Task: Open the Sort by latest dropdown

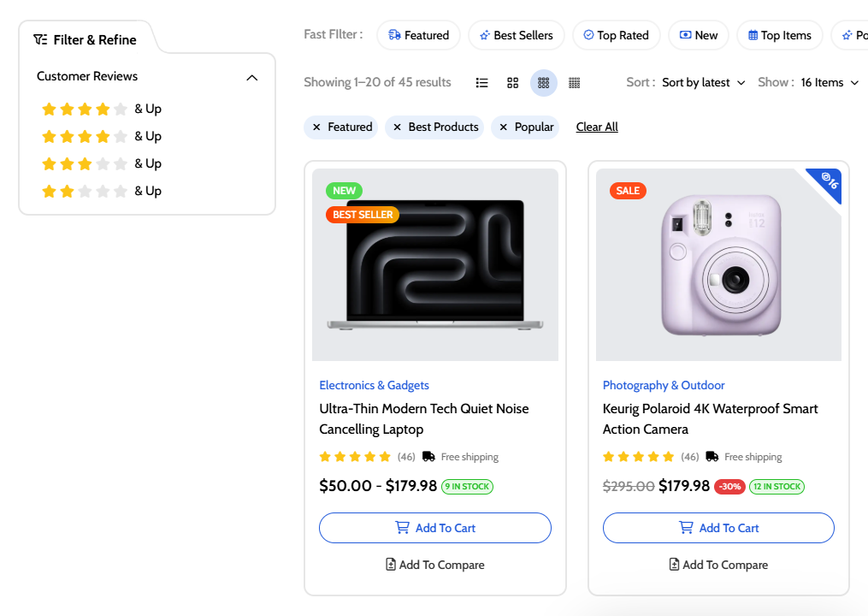Action: pyautogui.click(x=703, y=83)
